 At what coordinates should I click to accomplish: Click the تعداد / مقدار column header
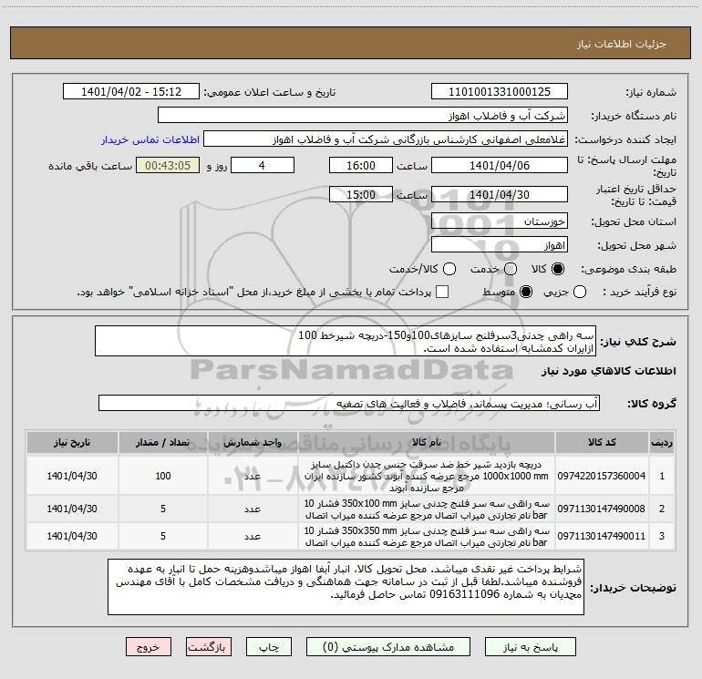[163, 442]
